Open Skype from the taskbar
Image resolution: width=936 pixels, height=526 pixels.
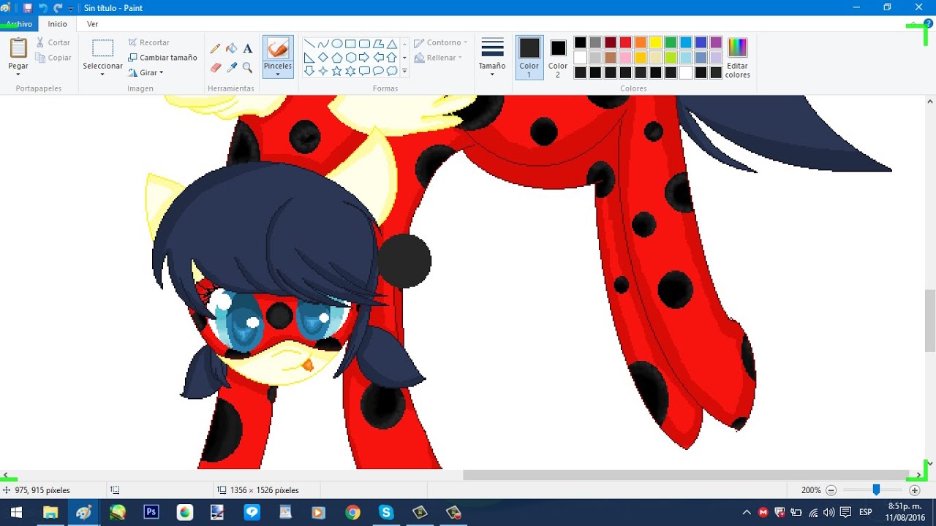coord(386,512)
